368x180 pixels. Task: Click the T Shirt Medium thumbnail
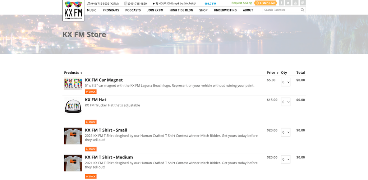pos(73,163)
